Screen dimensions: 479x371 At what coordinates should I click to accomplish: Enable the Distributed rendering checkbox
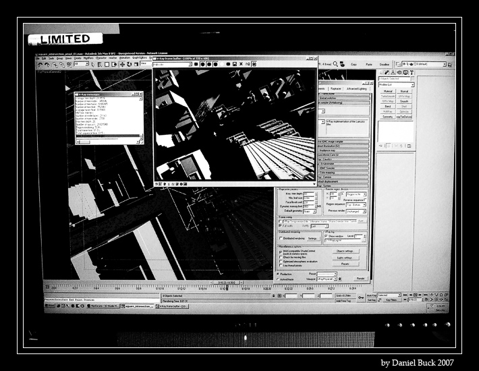point(281,237)
